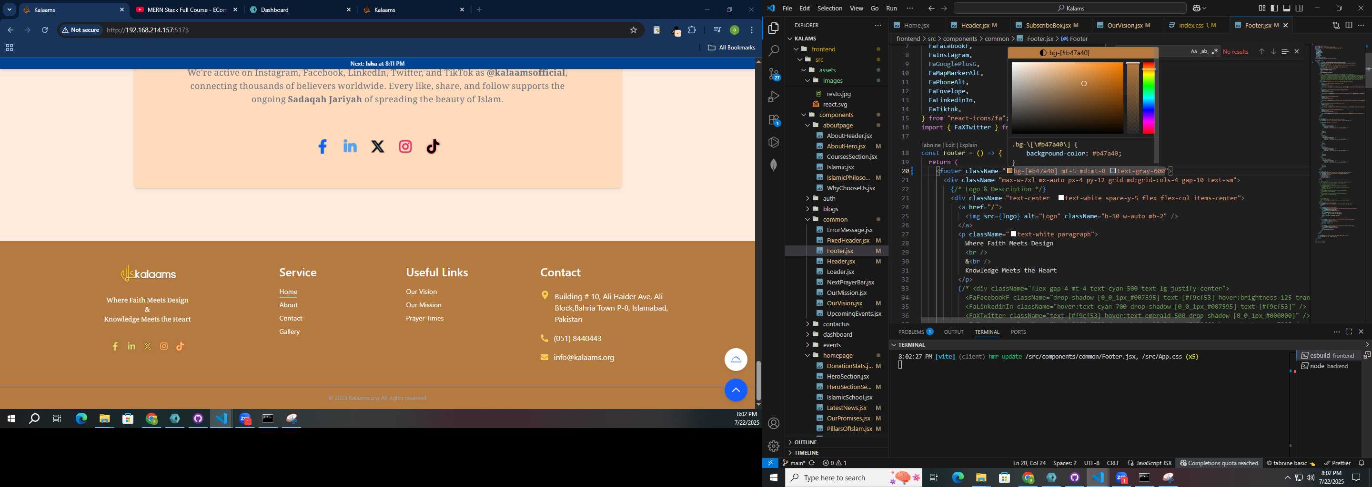Screen dimensions: 1372x487
Task: Open VS Code Manage gear icon
Action: 773,446
